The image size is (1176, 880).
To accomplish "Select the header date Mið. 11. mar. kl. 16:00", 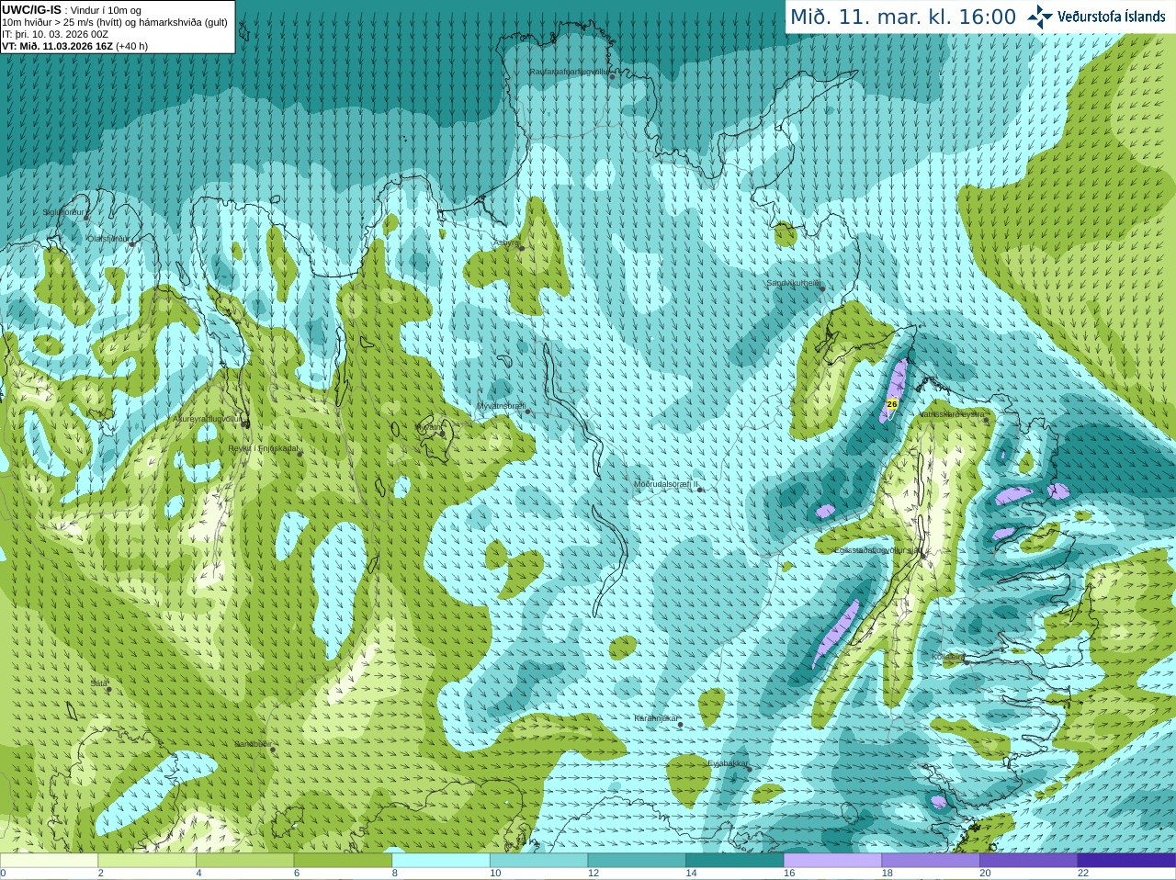I will click(x=903, y=17).
